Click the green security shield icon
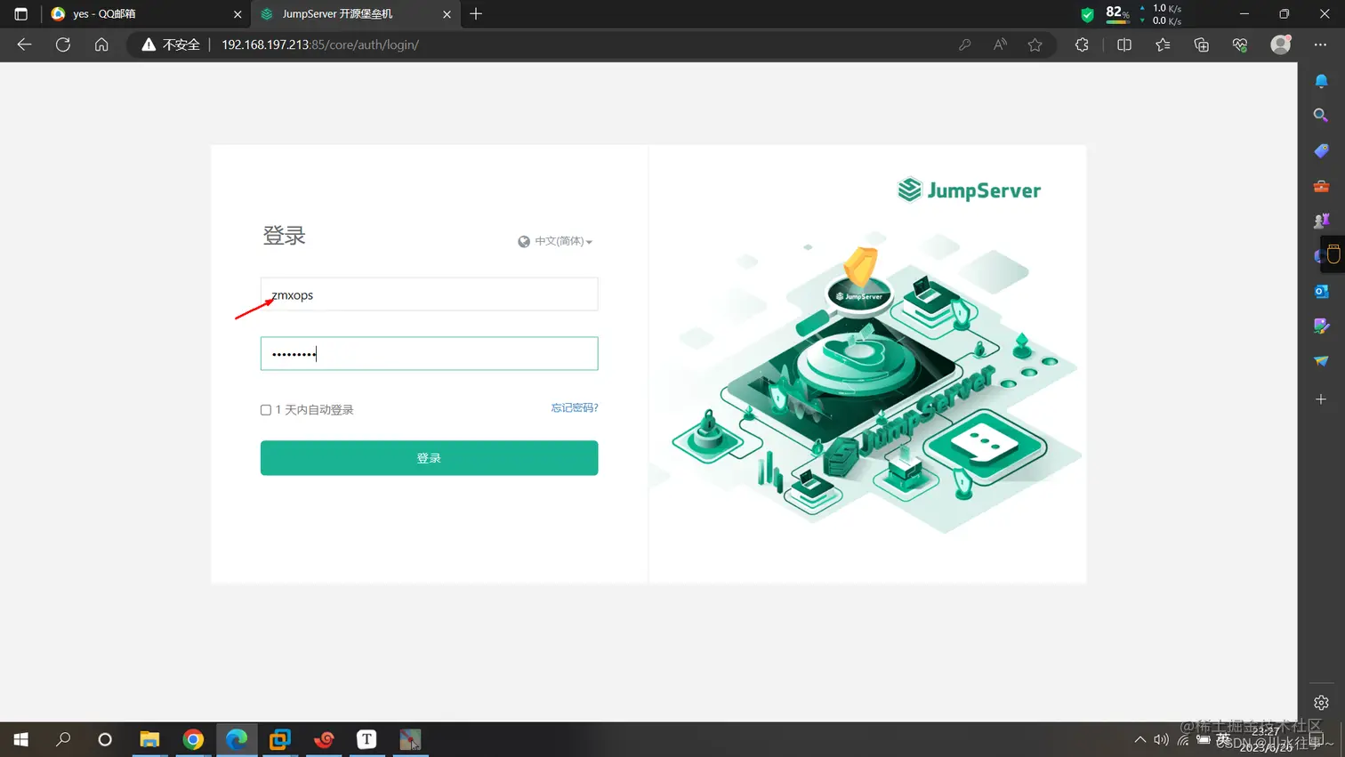Viewport: 1345px width, 757px height. pyautogui.click(x=1087, y=14)
